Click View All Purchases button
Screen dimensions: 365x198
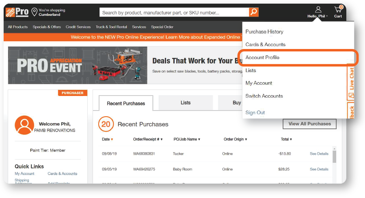pos(309,124)
